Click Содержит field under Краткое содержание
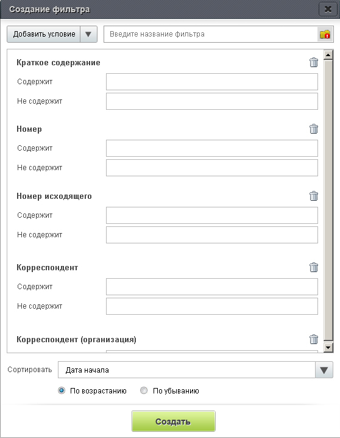The height and width of the screenshot is (438, 340). 212,82
